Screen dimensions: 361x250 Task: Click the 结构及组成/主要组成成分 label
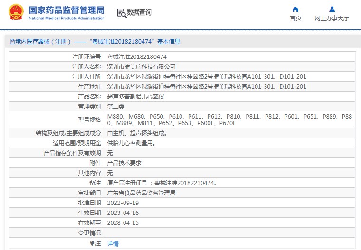point(68,133)
